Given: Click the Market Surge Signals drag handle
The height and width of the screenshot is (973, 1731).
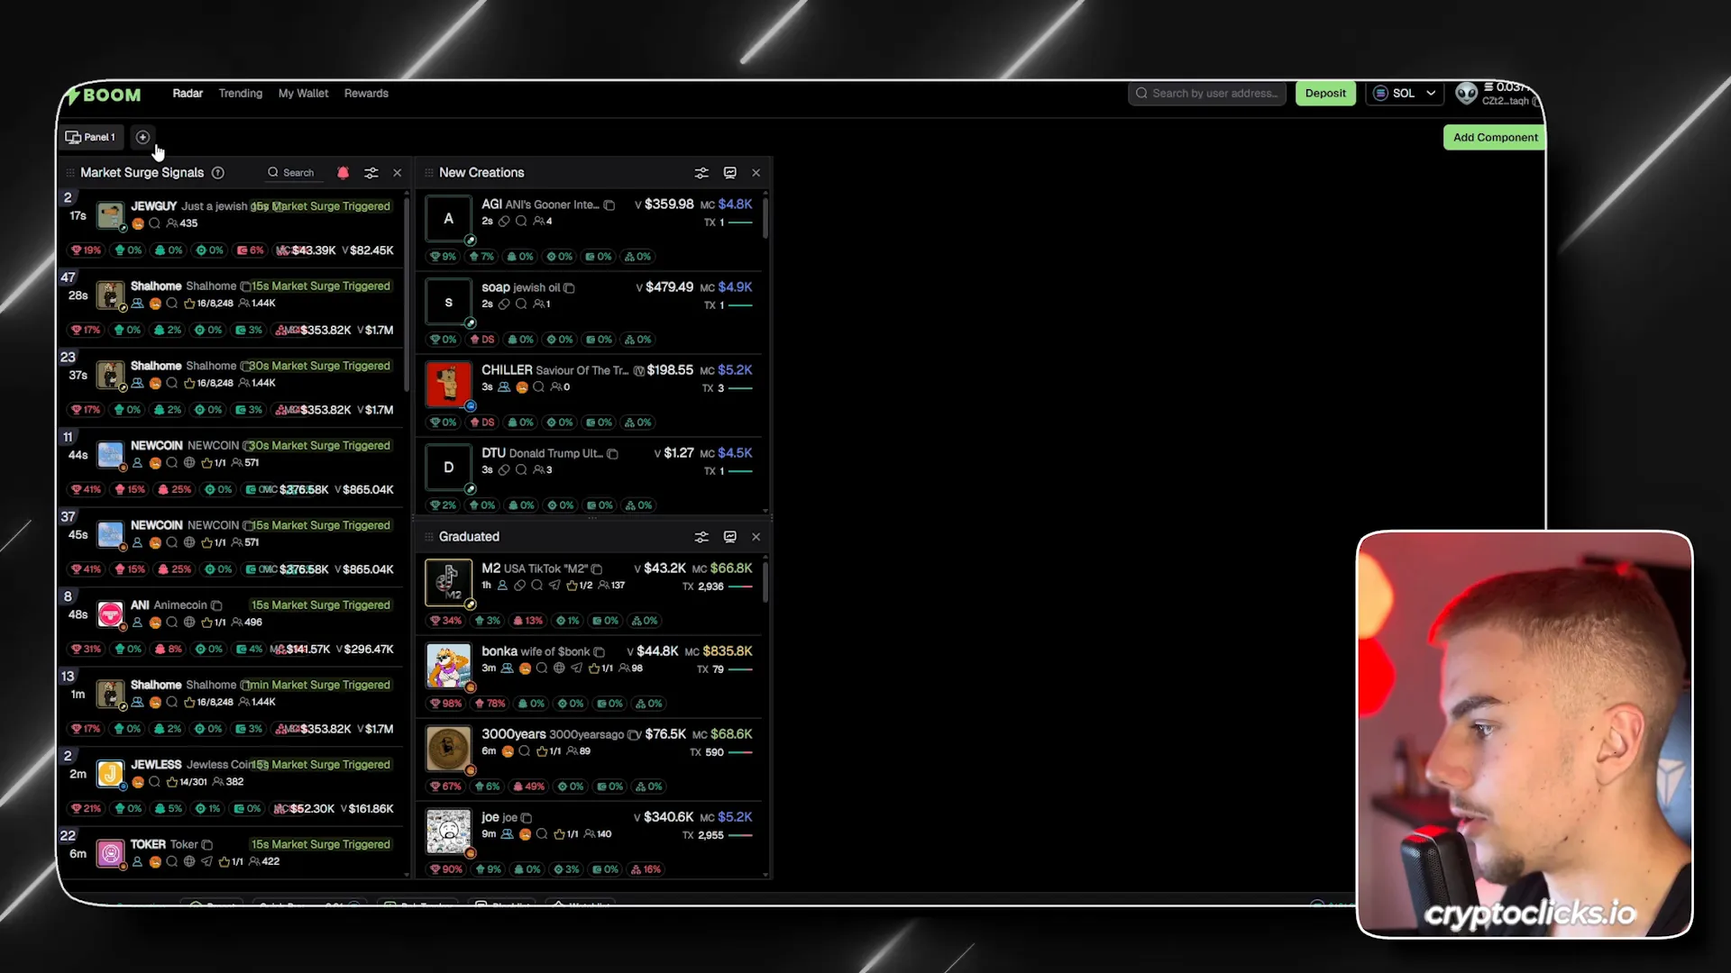Looking at the screenshot, I should tap(70, 173).
